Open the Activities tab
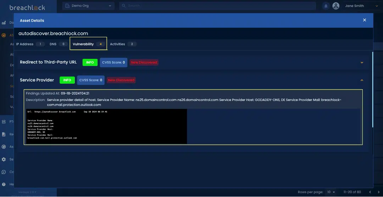 pos(123,44)
